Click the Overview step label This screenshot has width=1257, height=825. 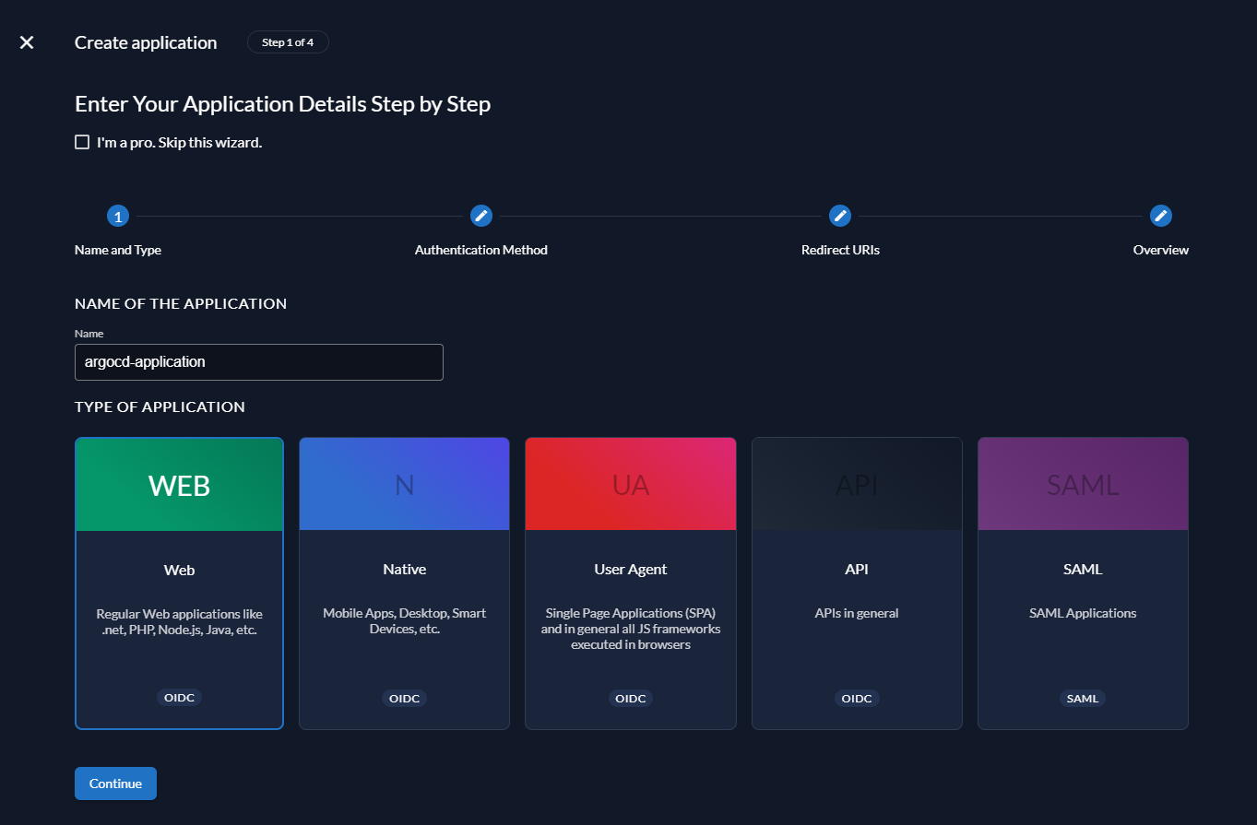[1160, 250]
